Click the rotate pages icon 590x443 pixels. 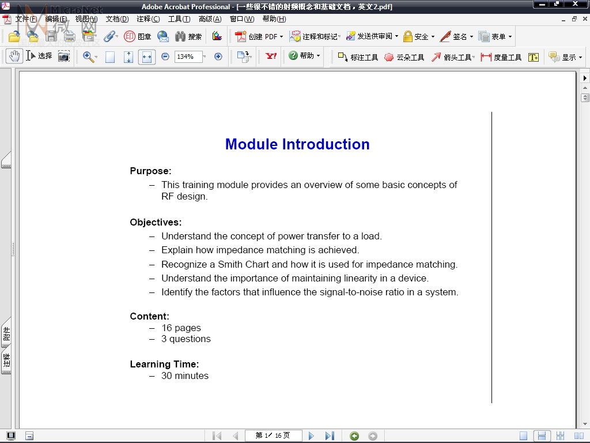[244, 57]
